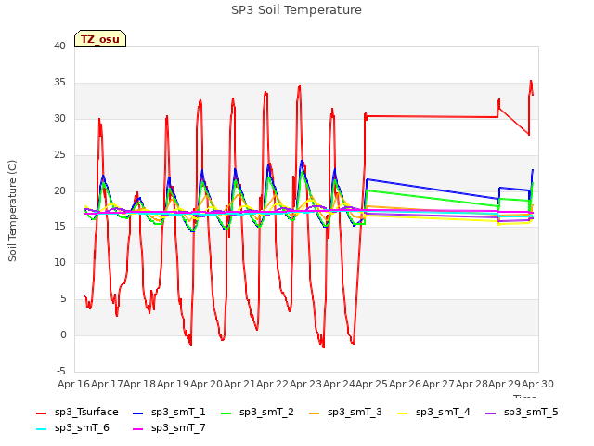Click the TZ_osu annotation label

pos(100,39)
